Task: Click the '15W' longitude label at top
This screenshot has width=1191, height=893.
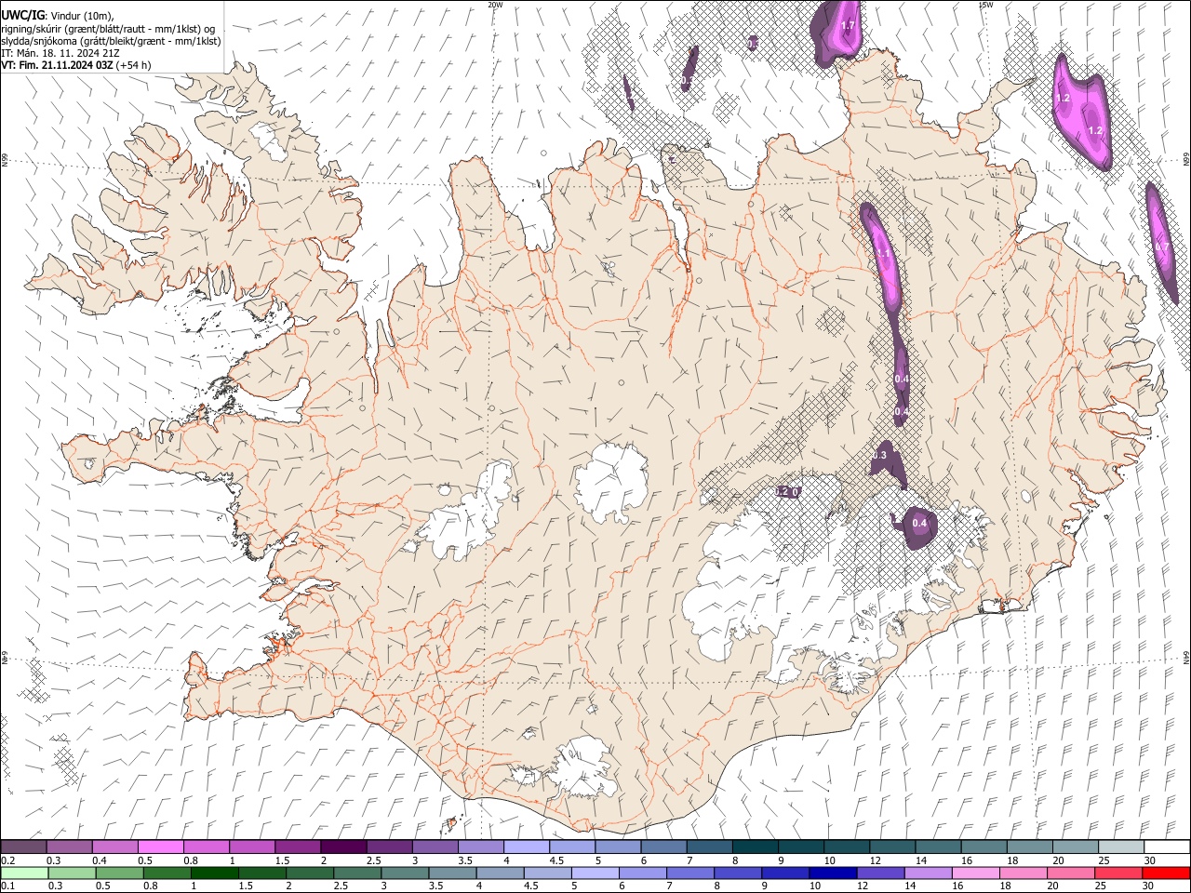Action: pyautogui.click(x=984, y=5)
